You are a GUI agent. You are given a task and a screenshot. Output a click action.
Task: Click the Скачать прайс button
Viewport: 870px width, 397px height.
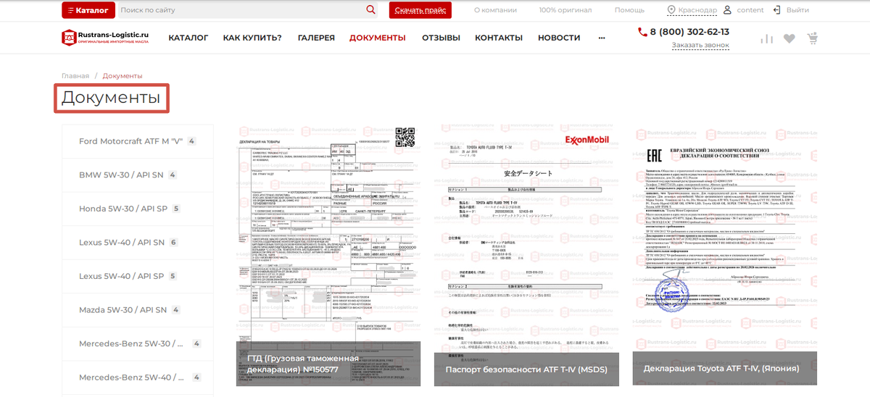point(420,10)
